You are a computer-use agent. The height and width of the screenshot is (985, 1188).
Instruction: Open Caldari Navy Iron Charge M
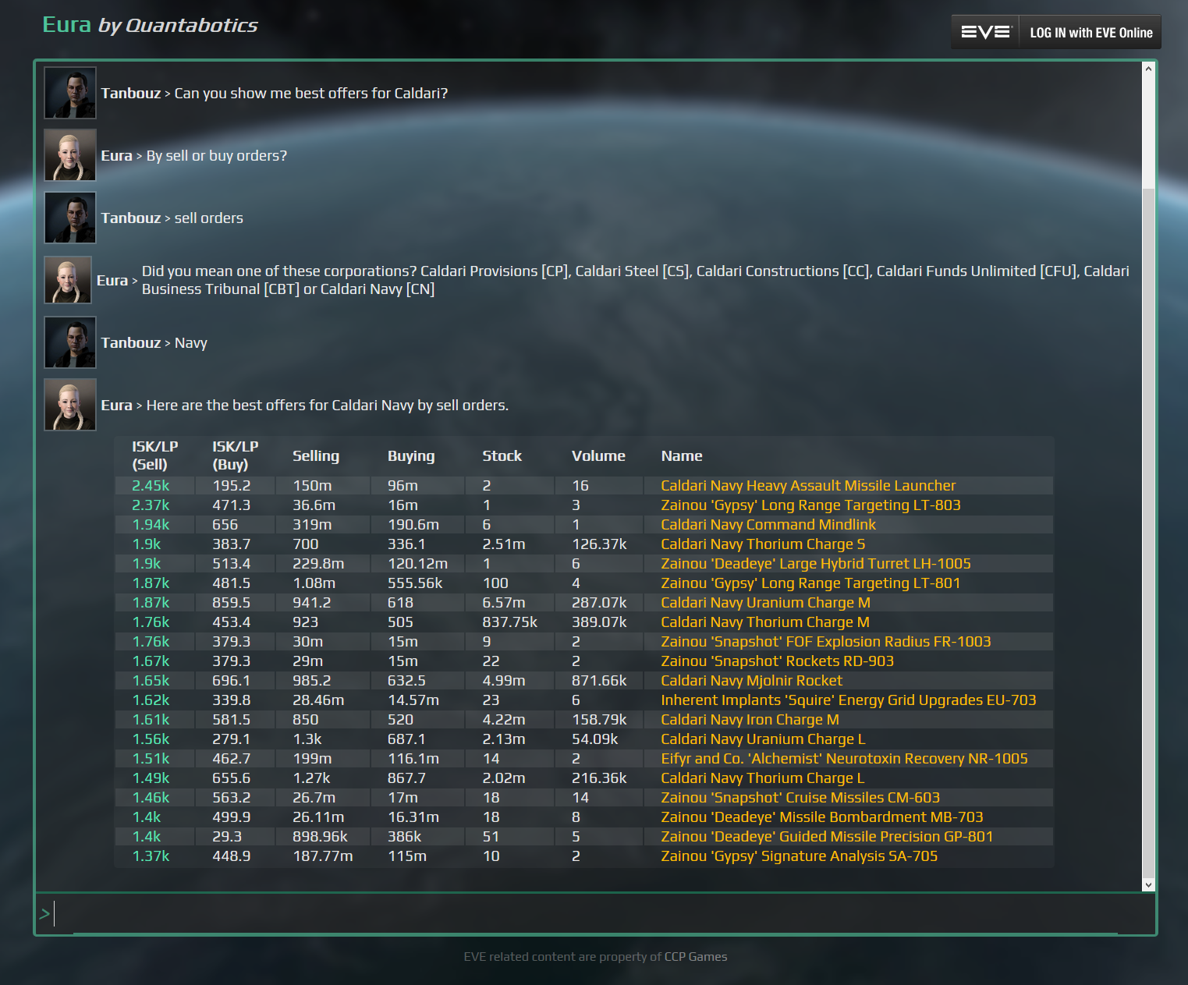[x=750, y=719]
